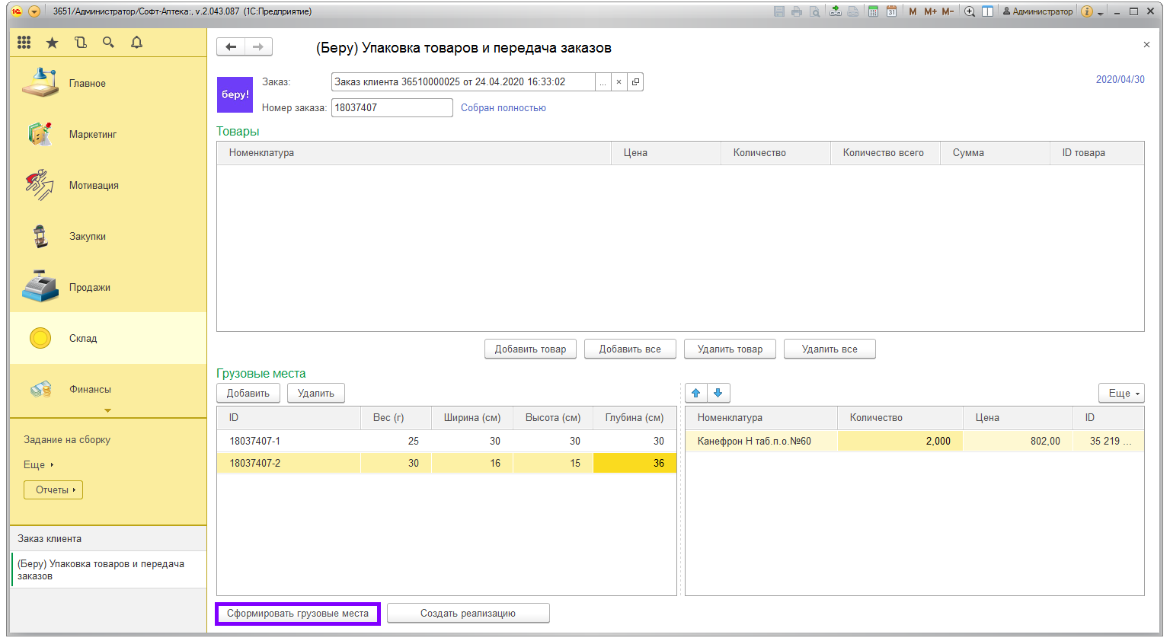Click Сформировать грузовые места button
Viewport: 1170px width, 641px height.
click(297, 614)
